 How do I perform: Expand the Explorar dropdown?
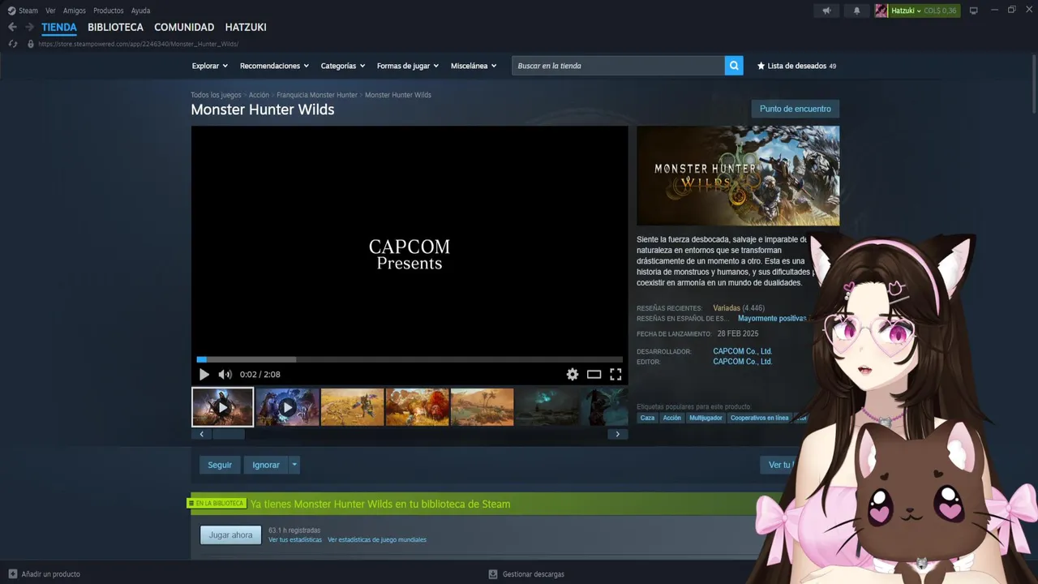coord(210,66)
